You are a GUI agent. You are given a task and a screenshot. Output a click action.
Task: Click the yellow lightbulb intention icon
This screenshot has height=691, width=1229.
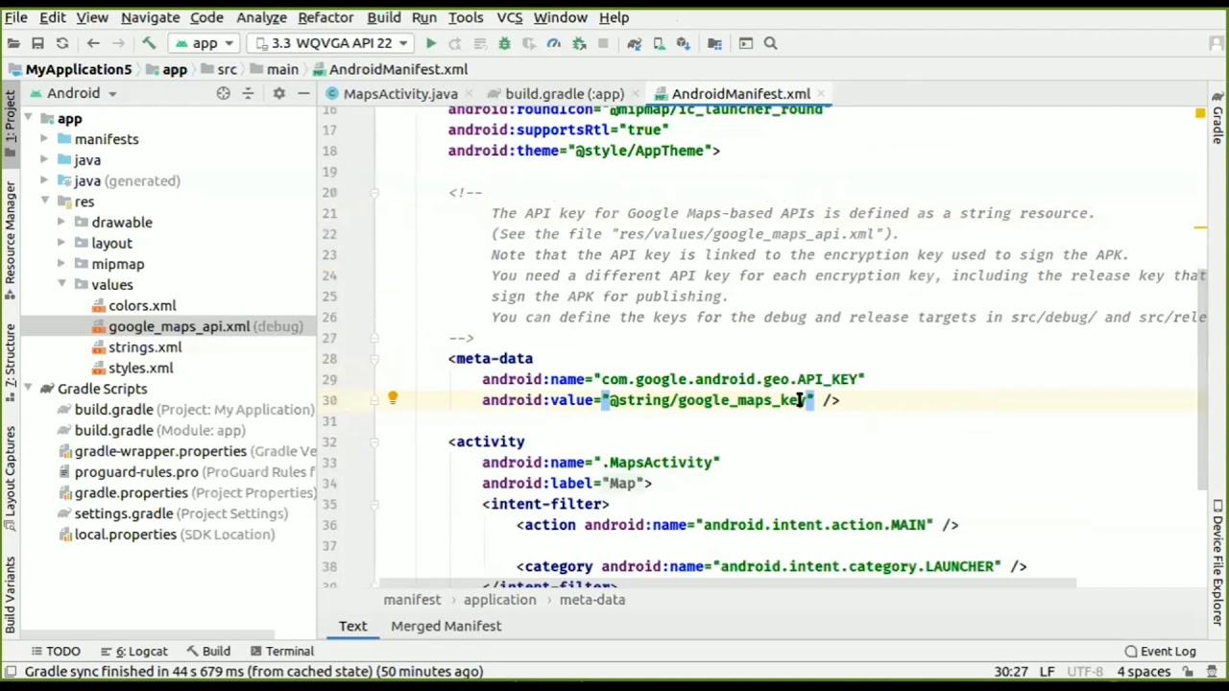(x=393, y=398)
